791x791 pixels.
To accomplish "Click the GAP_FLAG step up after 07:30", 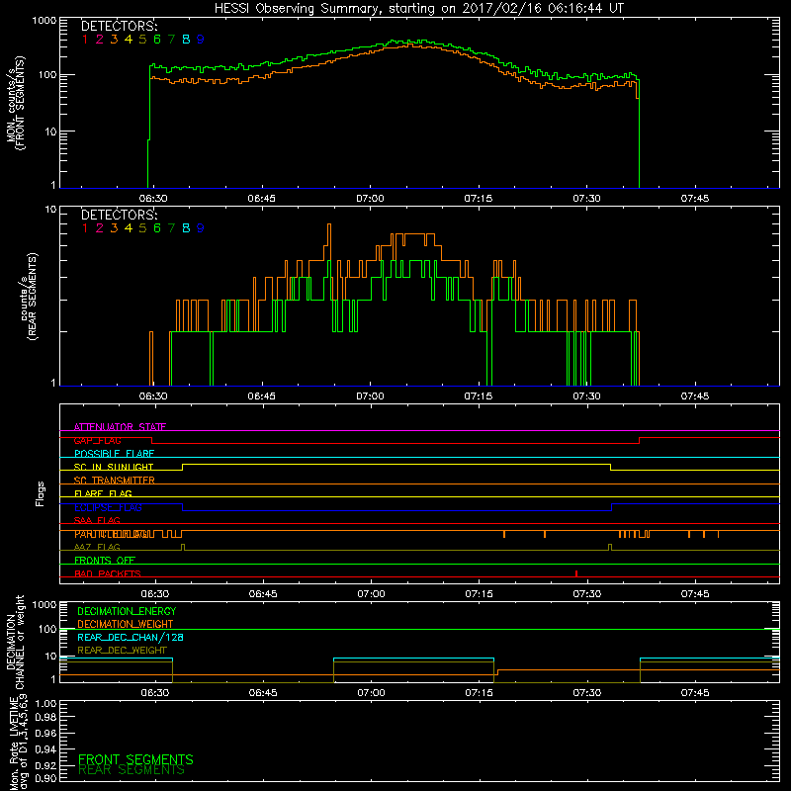I will 639,440.
